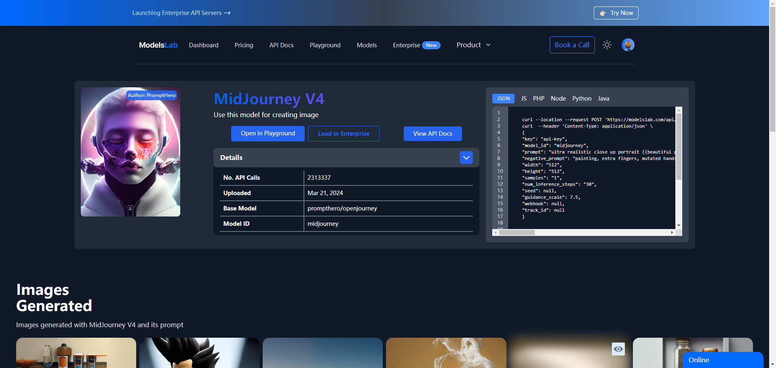Go to the Pricing page
Screen dimensions: 776x368
(x=244, y=45)
